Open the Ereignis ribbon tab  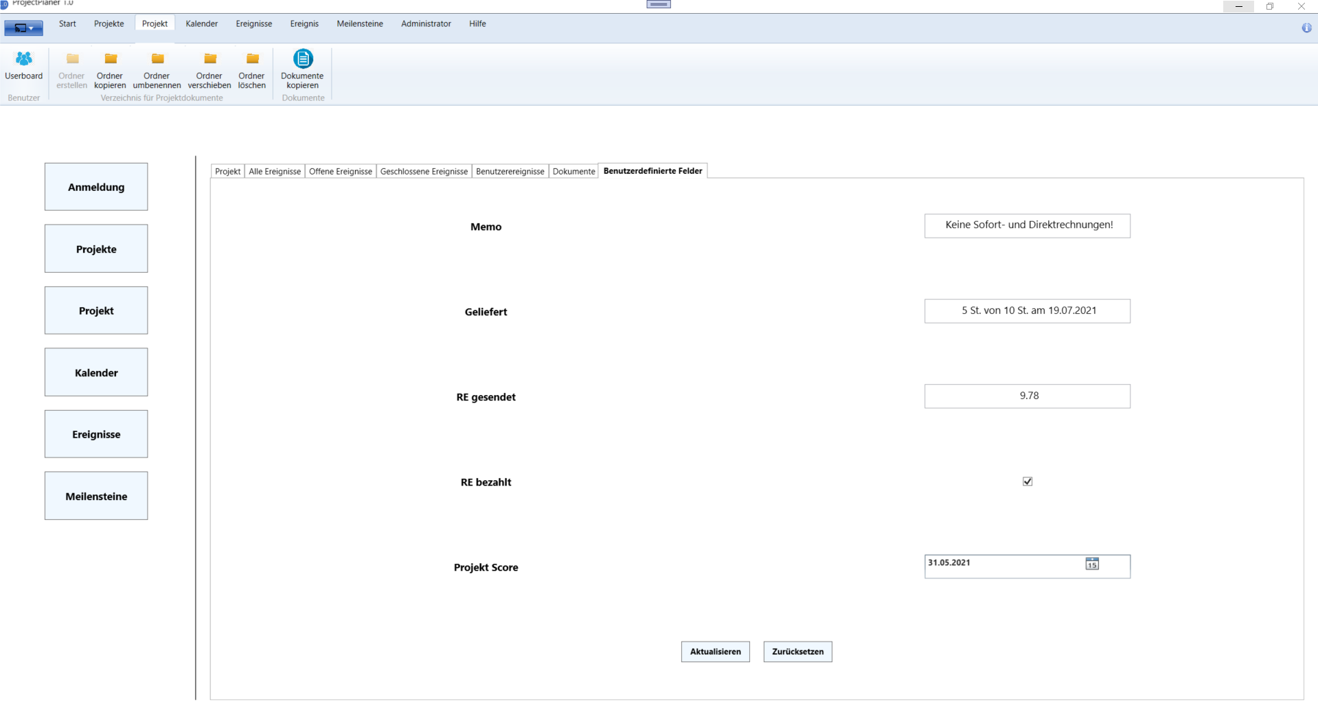point(304,23)
